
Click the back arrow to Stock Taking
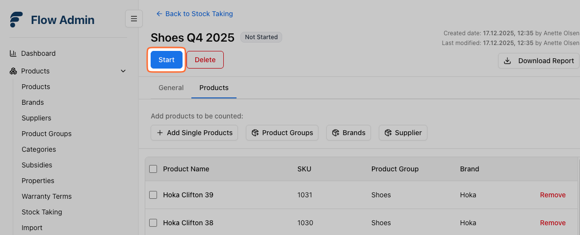coord(159,14)
